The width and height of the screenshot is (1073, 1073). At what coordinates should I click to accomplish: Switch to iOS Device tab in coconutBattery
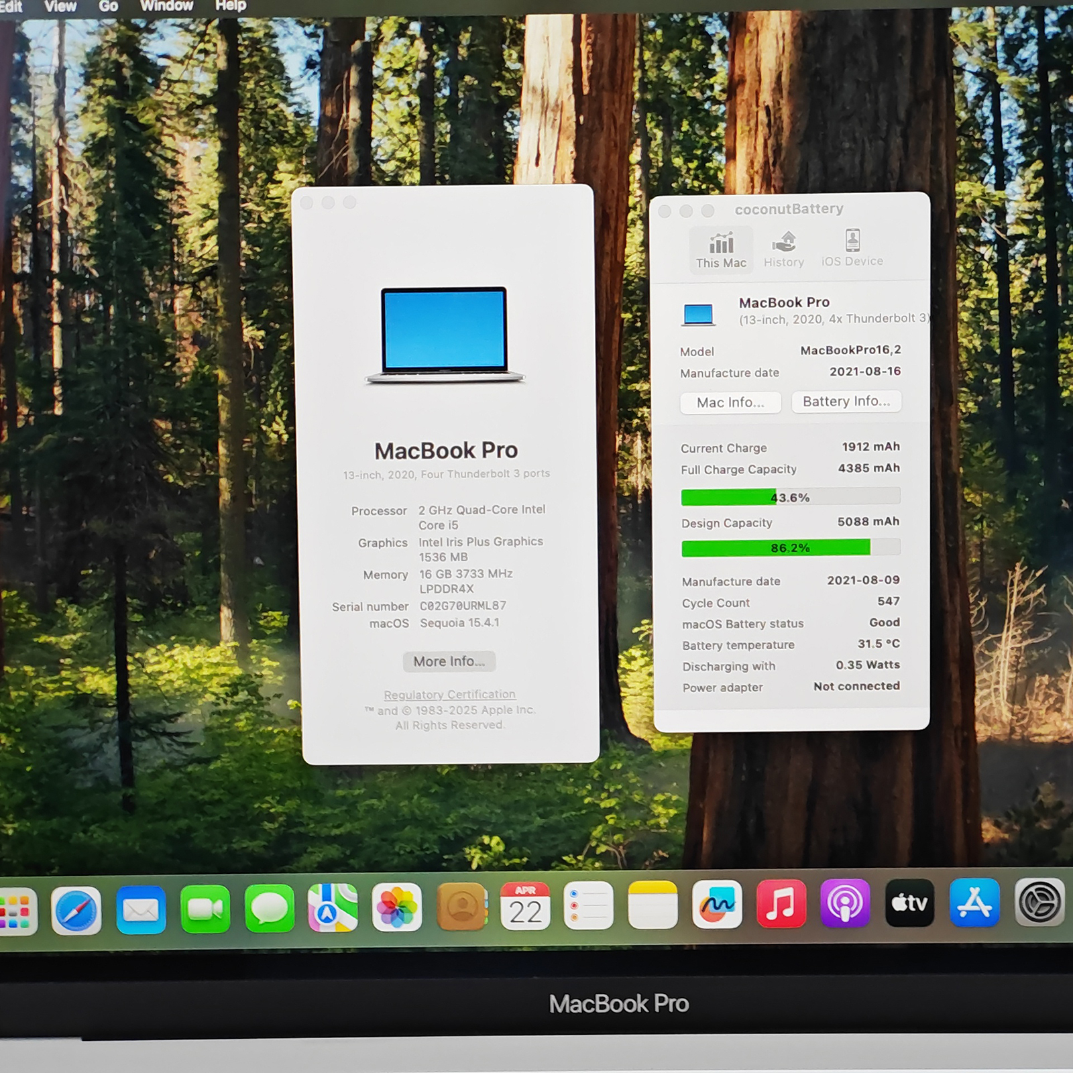(852, 249)
